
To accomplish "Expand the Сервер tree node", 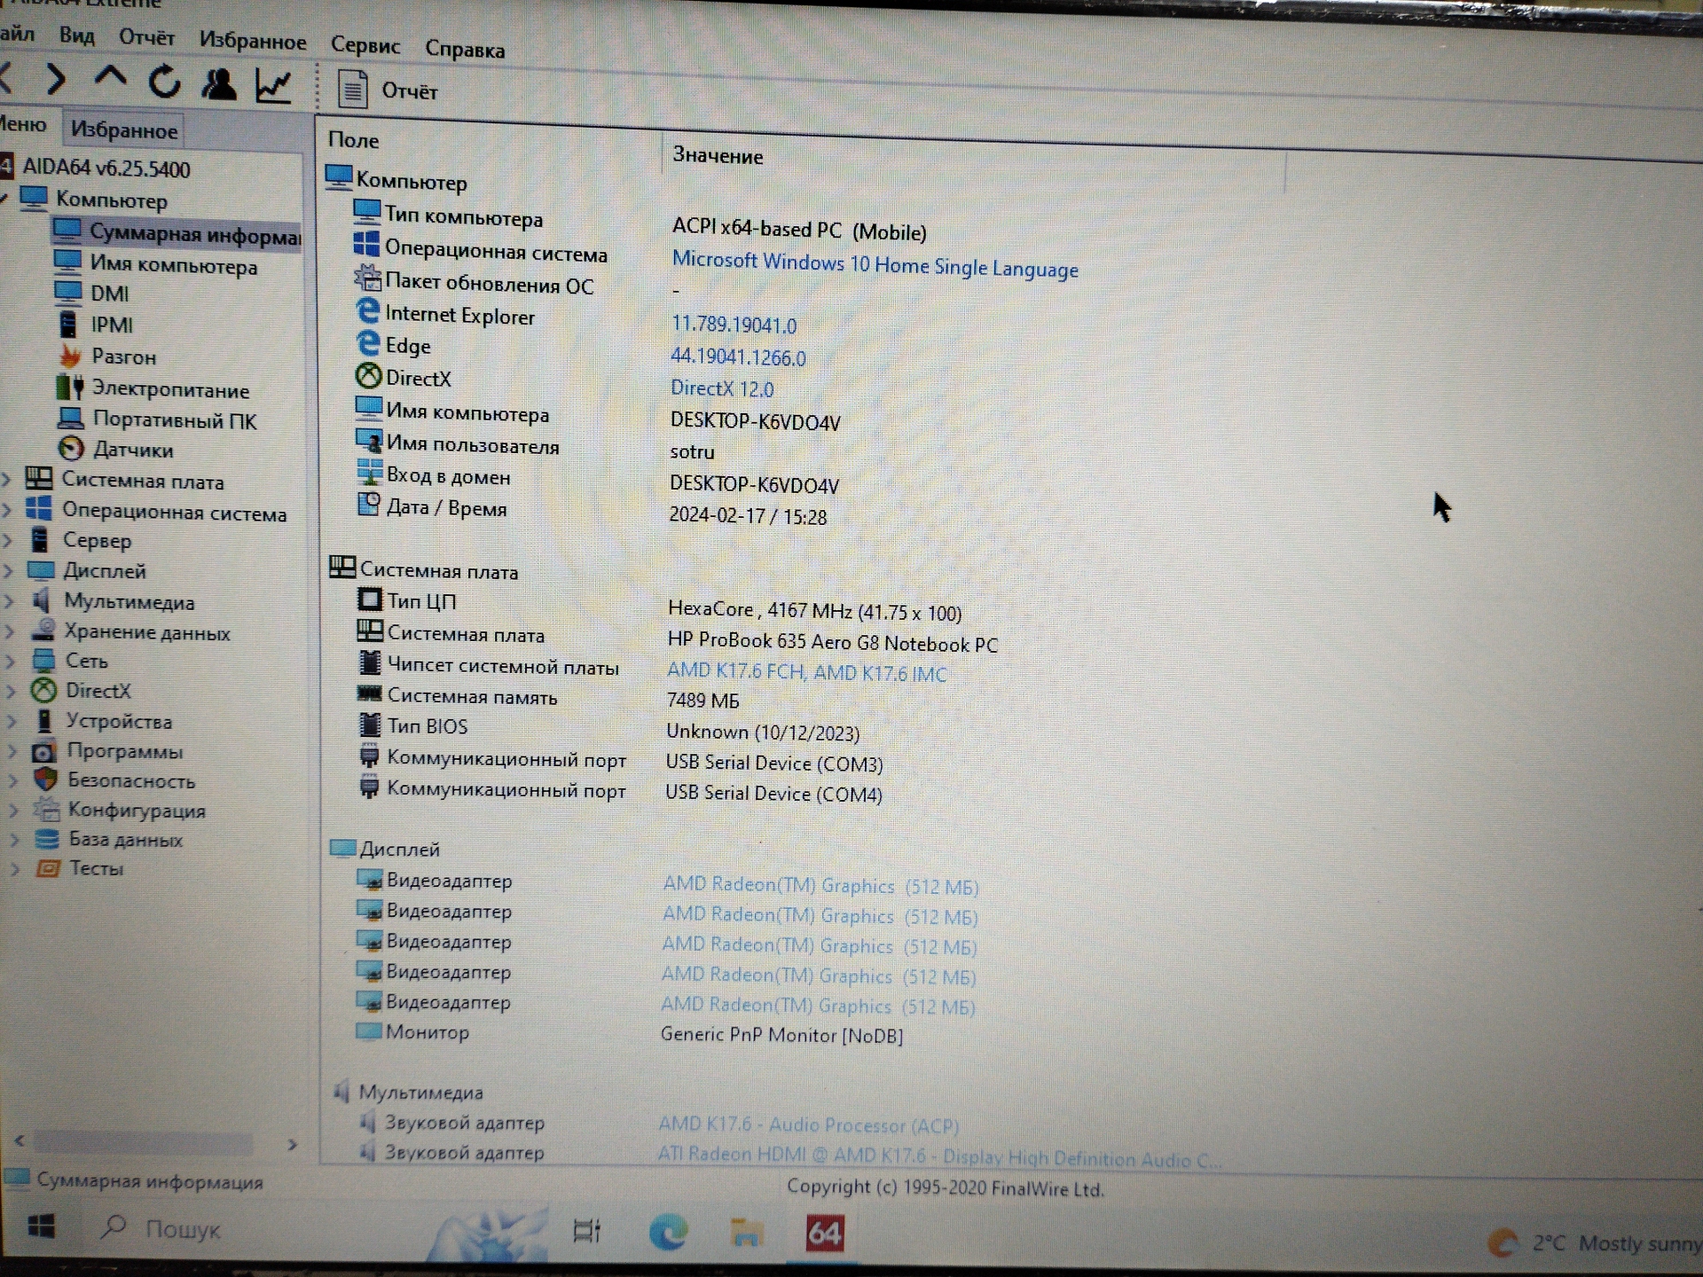I will coord(8,540).
